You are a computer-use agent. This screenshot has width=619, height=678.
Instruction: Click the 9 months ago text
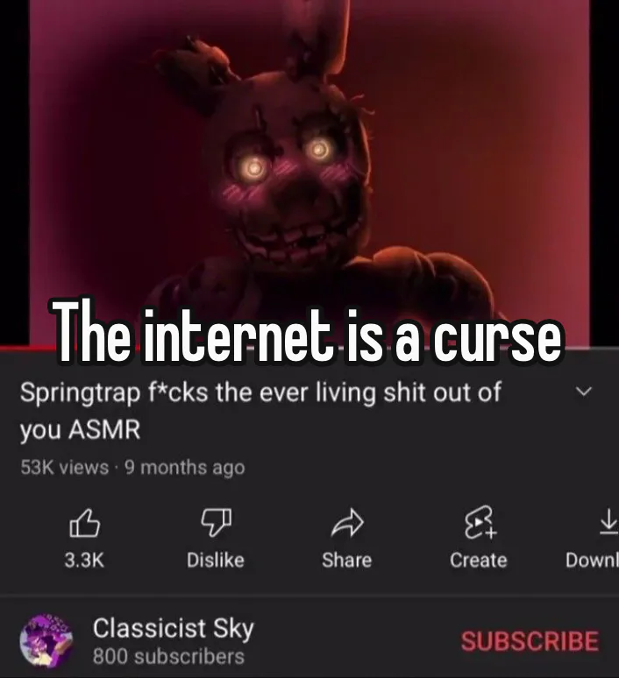pos(185,468)
